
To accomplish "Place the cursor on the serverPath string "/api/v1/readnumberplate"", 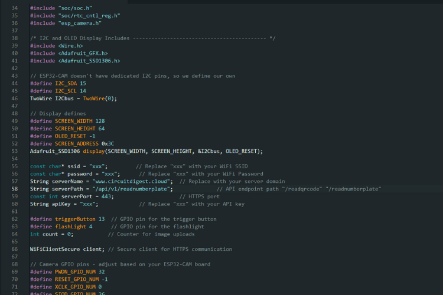I will click(131, 189).
